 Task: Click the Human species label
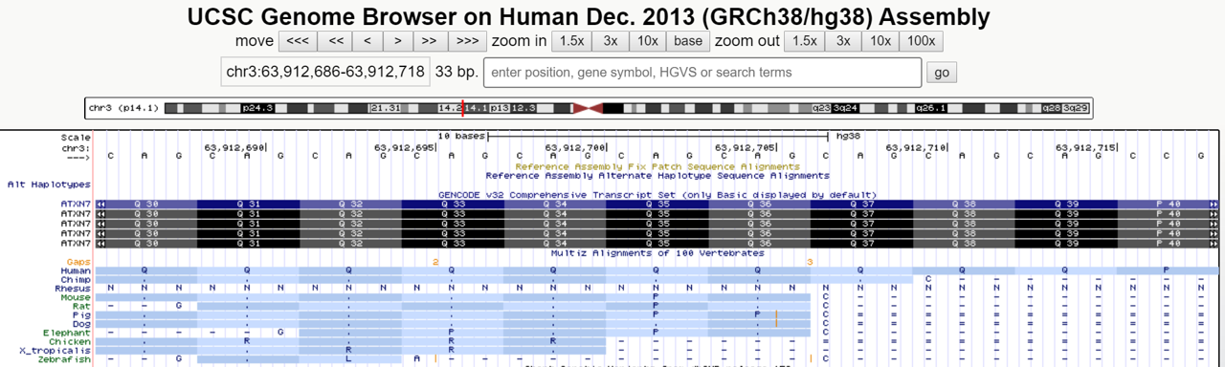tap(77, 270)
